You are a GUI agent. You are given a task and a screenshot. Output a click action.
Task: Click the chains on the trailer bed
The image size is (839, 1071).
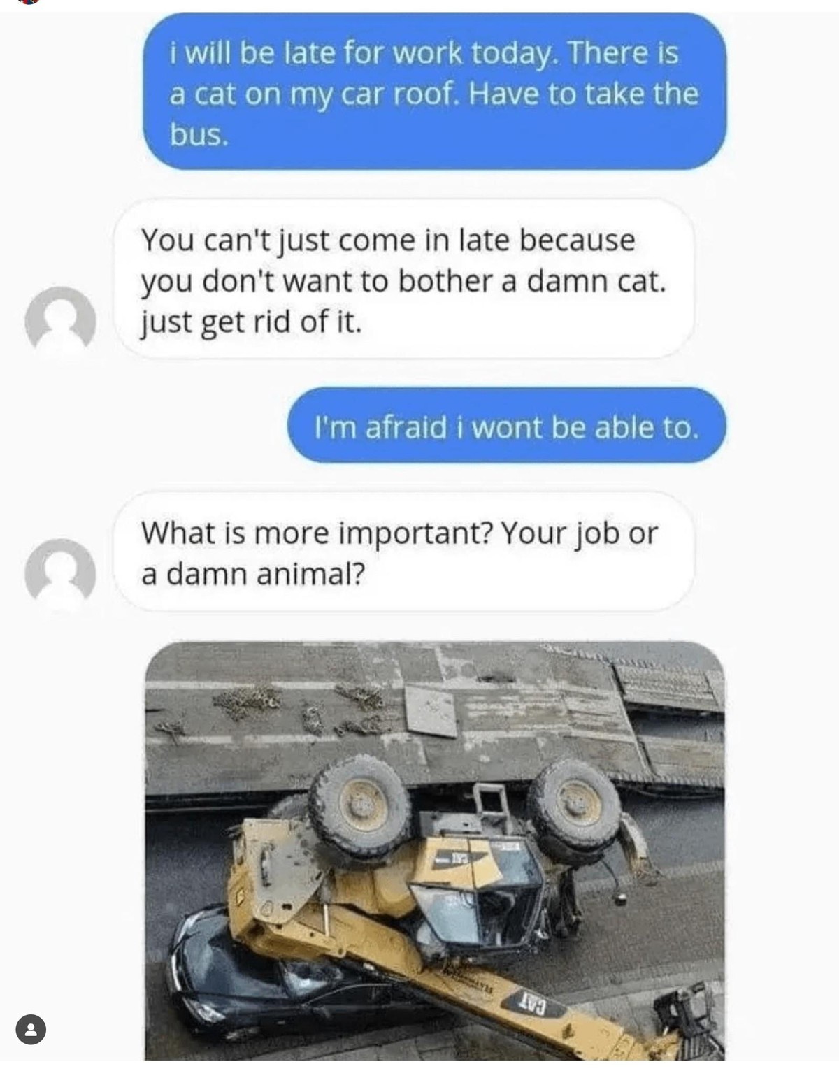pyautogui.click(x=301, y=706)
